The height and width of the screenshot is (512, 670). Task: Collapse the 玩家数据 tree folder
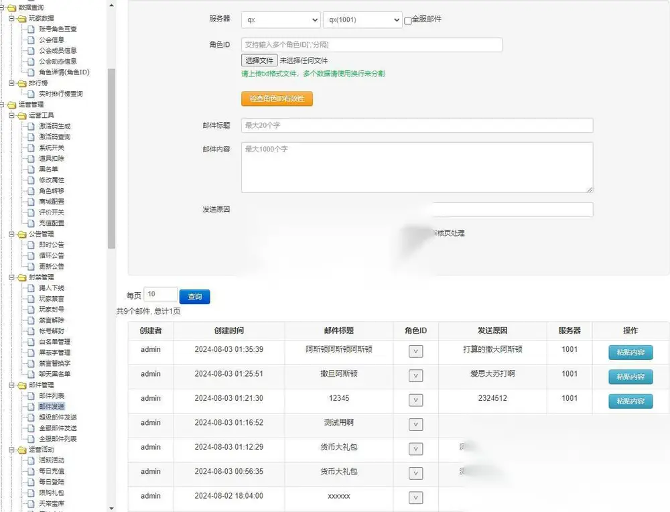[x=12, y=18]
